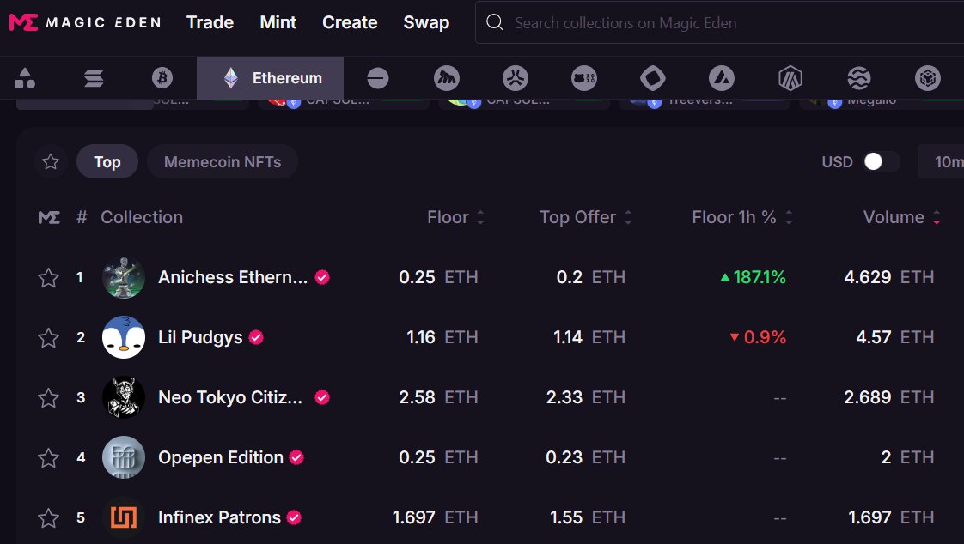Click the Collection column header
This screenshot has width=964, height=544.
(x=142, y=217)
